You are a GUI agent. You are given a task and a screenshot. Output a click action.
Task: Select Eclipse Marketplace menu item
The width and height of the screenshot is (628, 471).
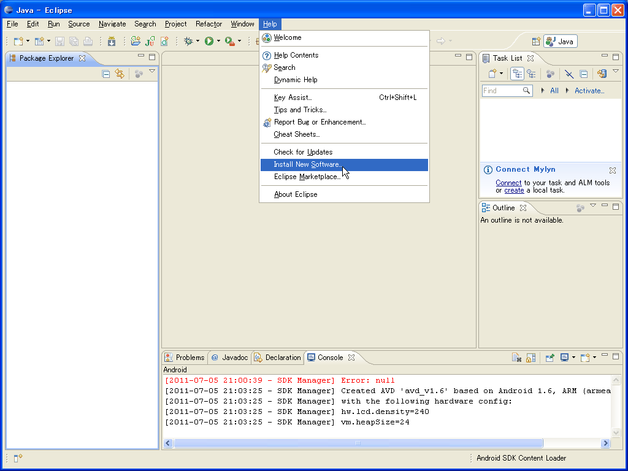pyautogui.click(x=344, y=177)
